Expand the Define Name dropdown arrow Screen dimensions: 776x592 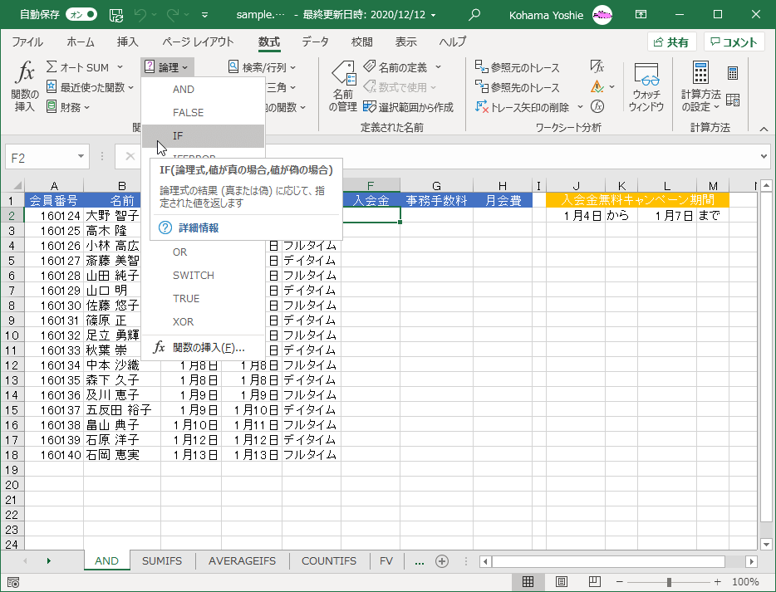[x=439, y=67]
